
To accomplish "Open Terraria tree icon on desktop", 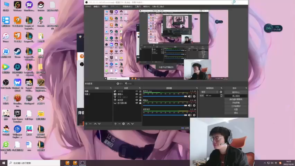I will tap(41, 22).
